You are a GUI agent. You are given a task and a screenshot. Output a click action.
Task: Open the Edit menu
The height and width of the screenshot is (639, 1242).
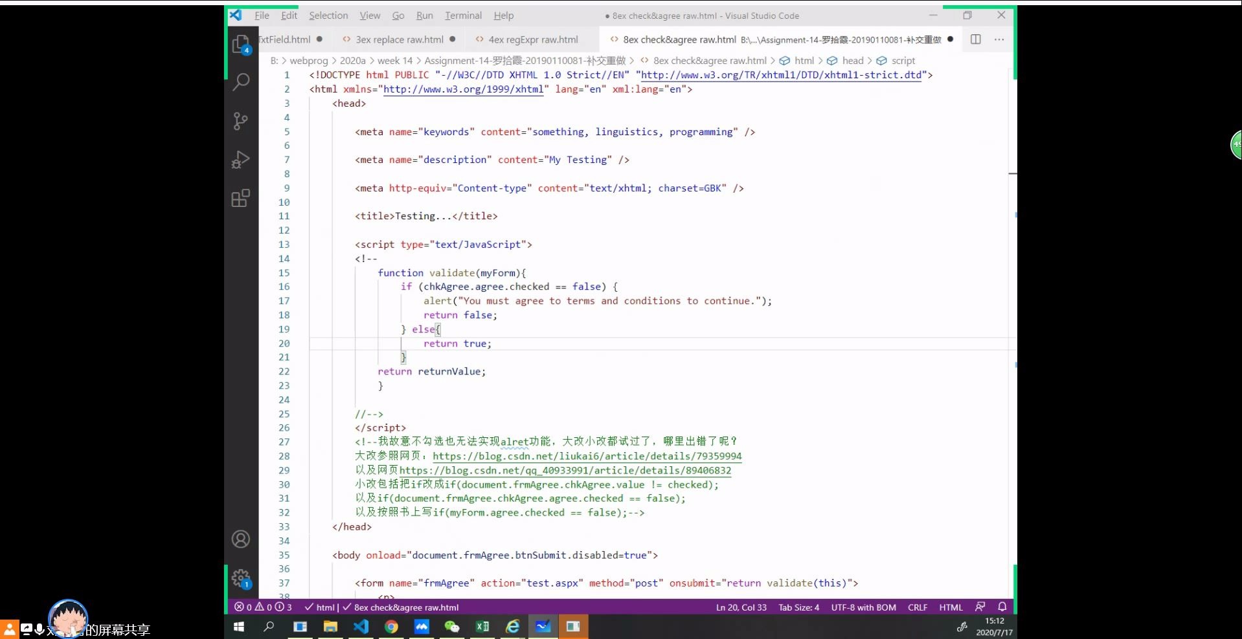[x=289, y=16]
